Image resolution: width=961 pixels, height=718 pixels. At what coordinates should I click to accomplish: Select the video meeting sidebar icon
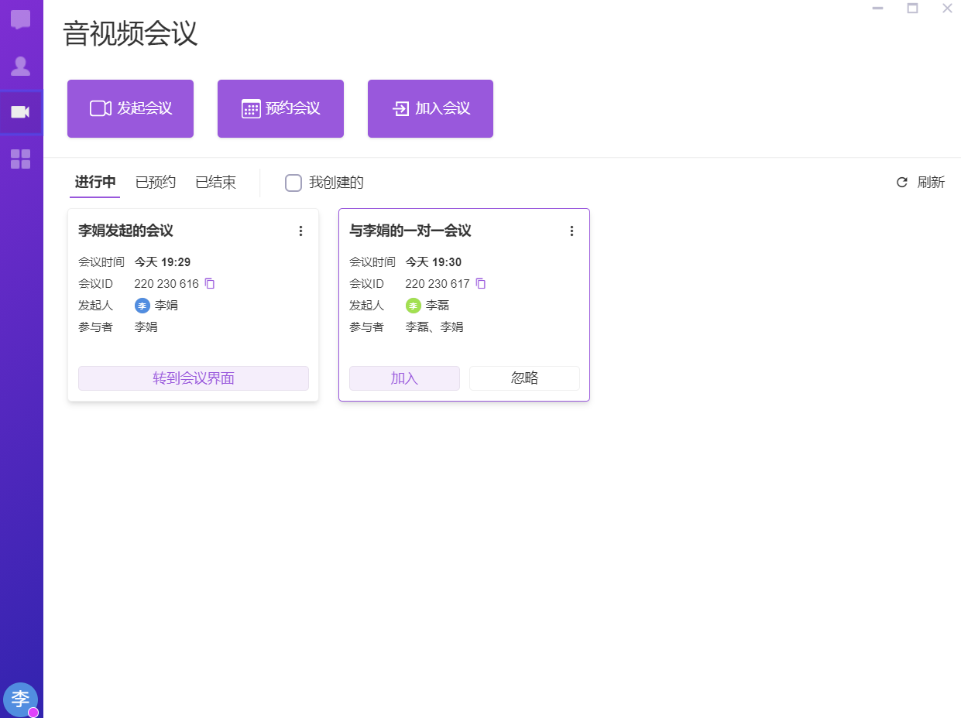[21, 112]
